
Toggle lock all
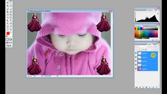(x=146, y=50)
